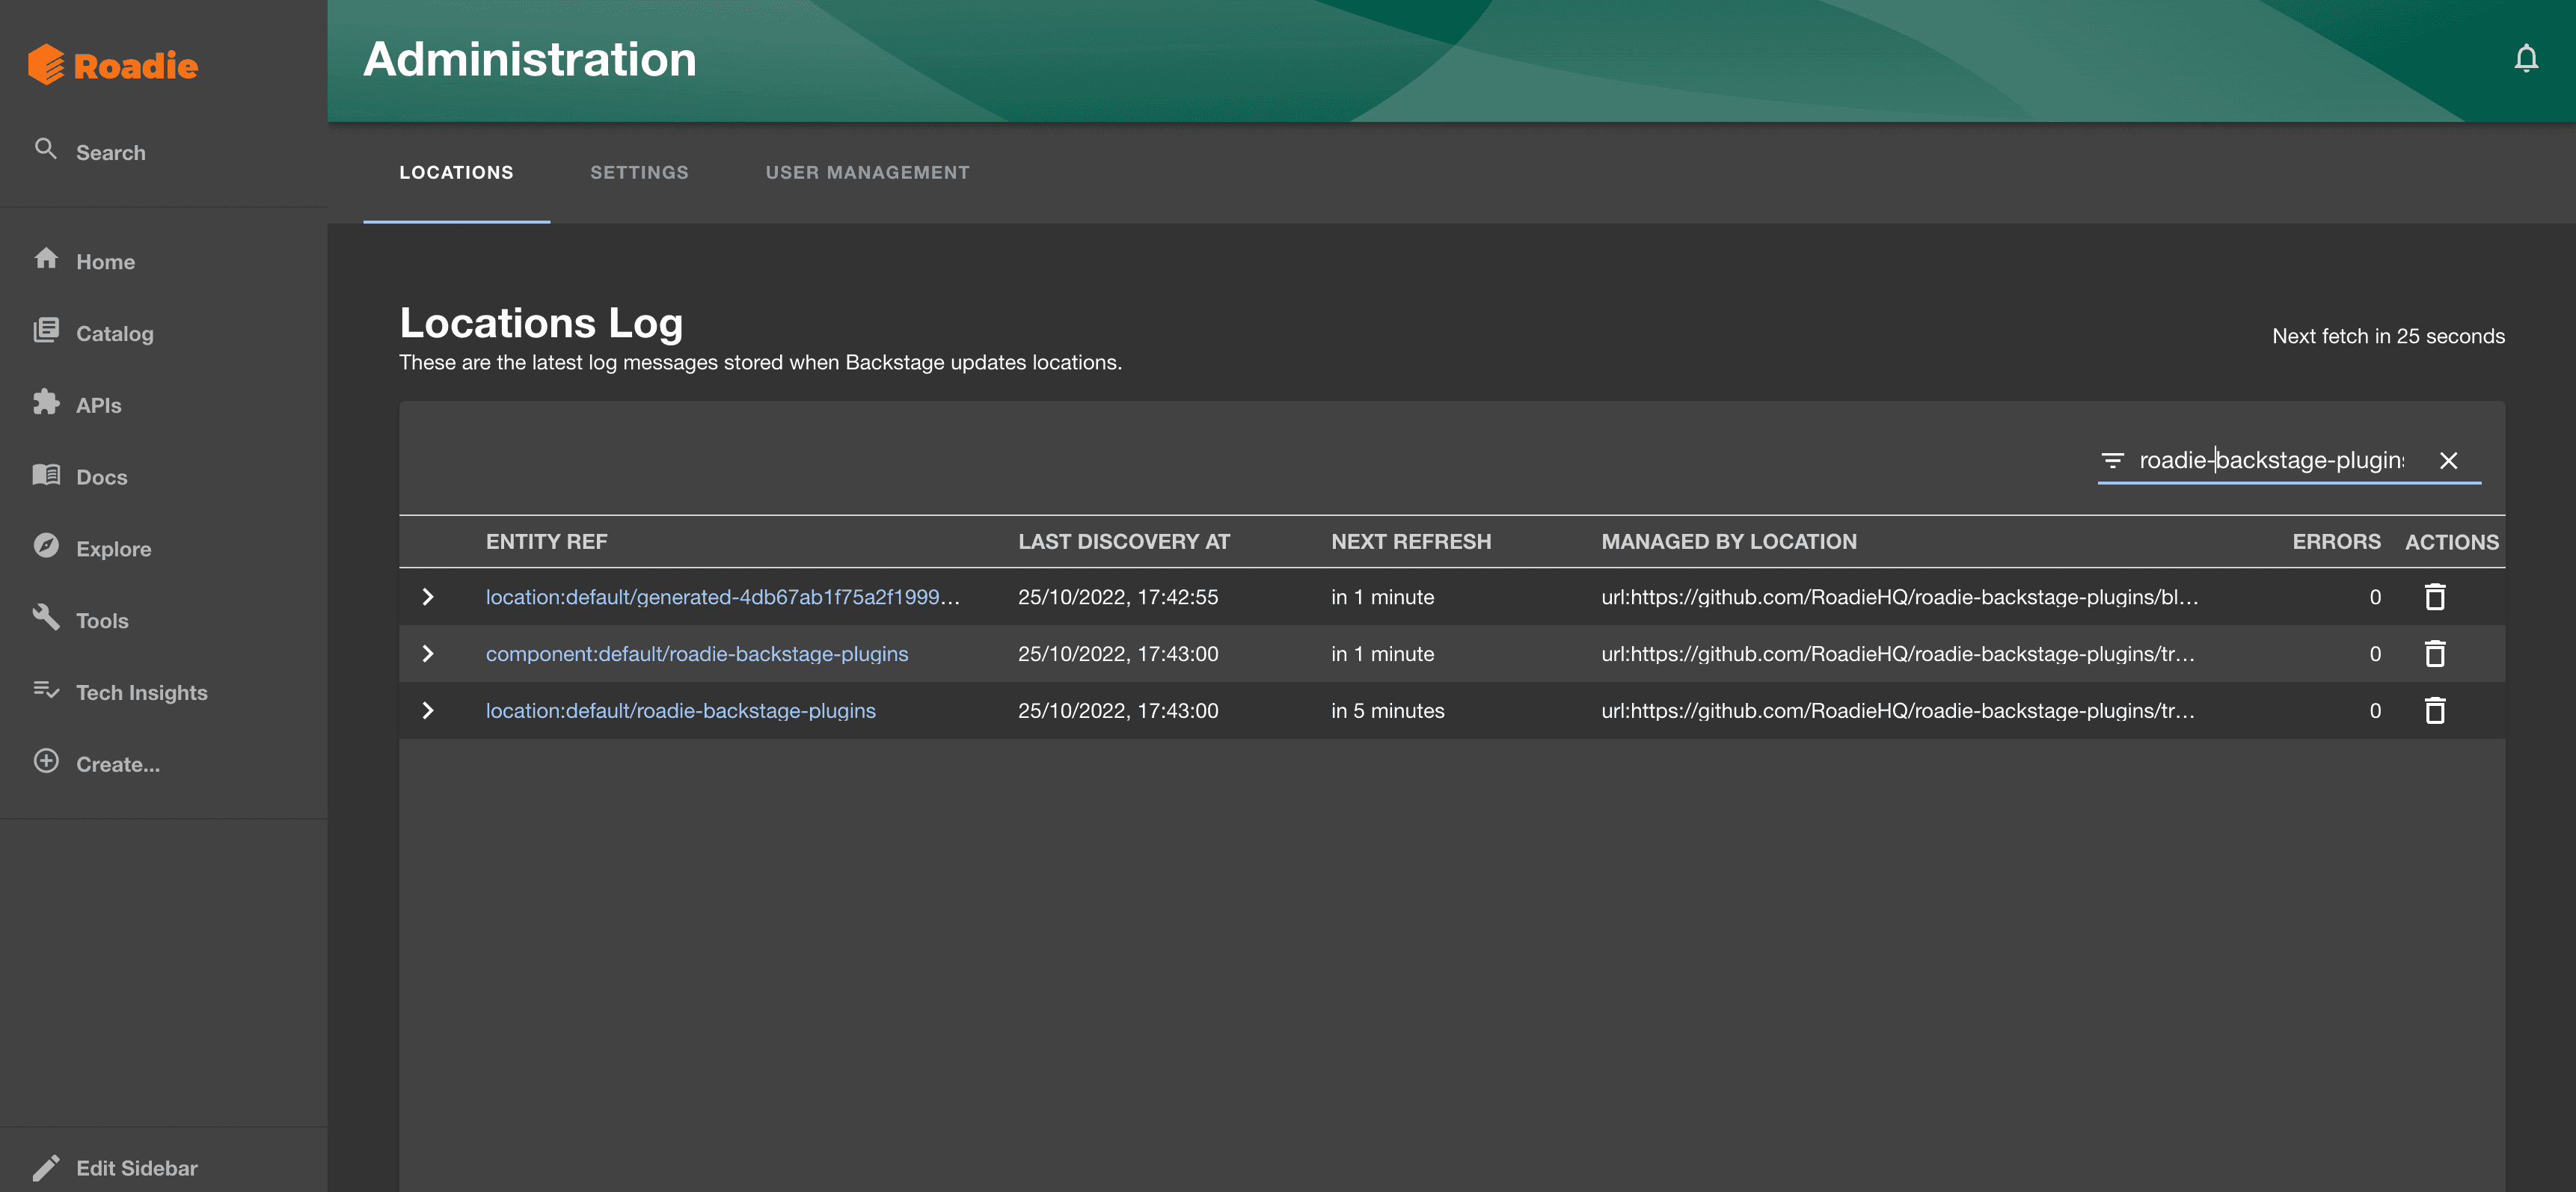This screenshot has height=1192, width=2576.
Task: Click the Administration page title
Action: pyautogui.click(x=530, y=59)
